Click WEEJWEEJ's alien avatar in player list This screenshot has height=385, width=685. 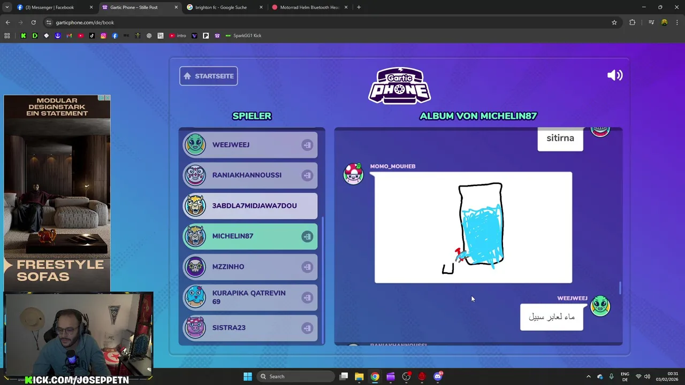coord(195,144)
